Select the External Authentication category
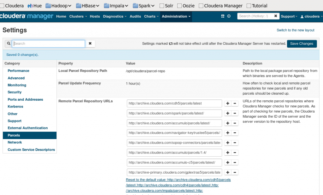 pyautogui.click(x=28, y=128)
